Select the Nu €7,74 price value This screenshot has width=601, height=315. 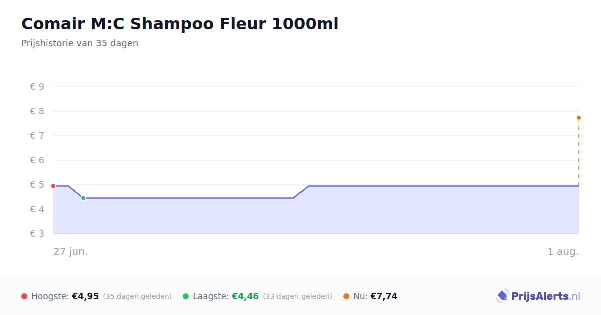384,296
